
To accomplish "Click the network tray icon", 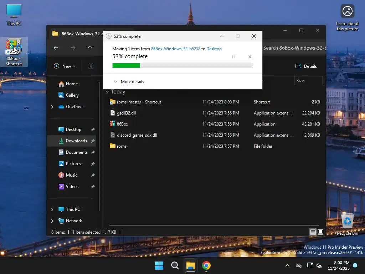I will [x=310, y=265].
